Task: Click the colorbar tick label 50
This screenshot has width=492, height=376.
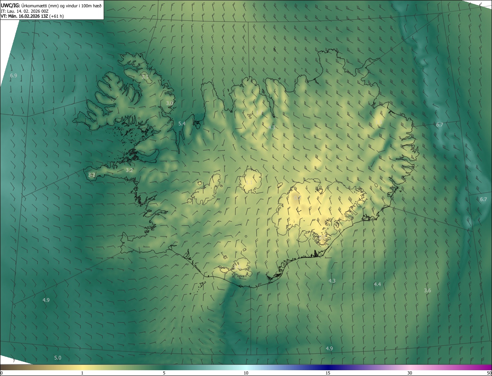Action: (x=489, y=373)
